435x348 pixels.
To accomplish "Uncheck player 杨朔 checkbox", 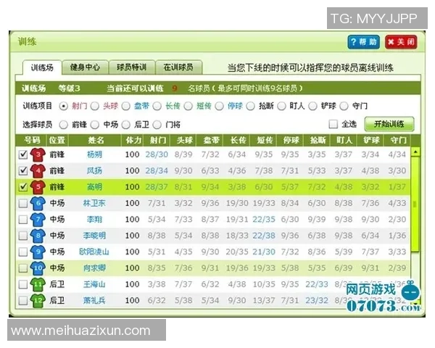I will 23,154.
